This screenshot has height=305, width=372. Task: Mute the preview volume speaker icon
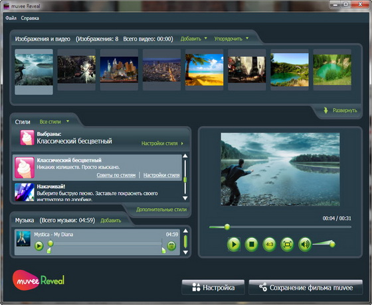pos(305,244)
